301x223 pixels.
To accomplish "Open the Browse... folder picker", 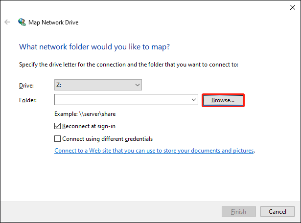I will pos(223,100).
